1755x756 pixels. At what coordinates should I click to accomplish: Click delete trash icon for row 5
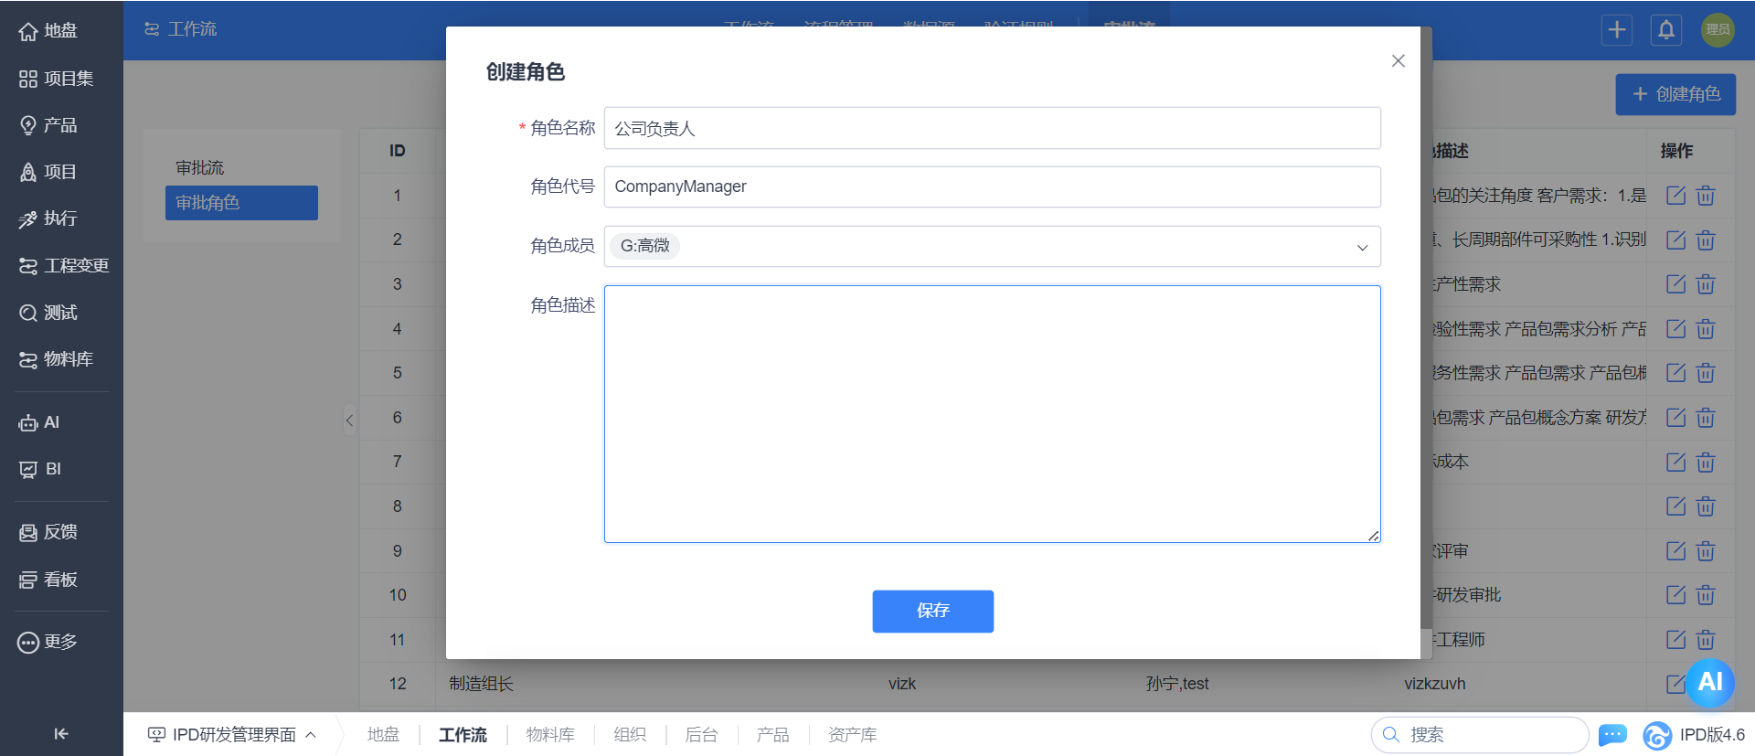click(1706, 373)
